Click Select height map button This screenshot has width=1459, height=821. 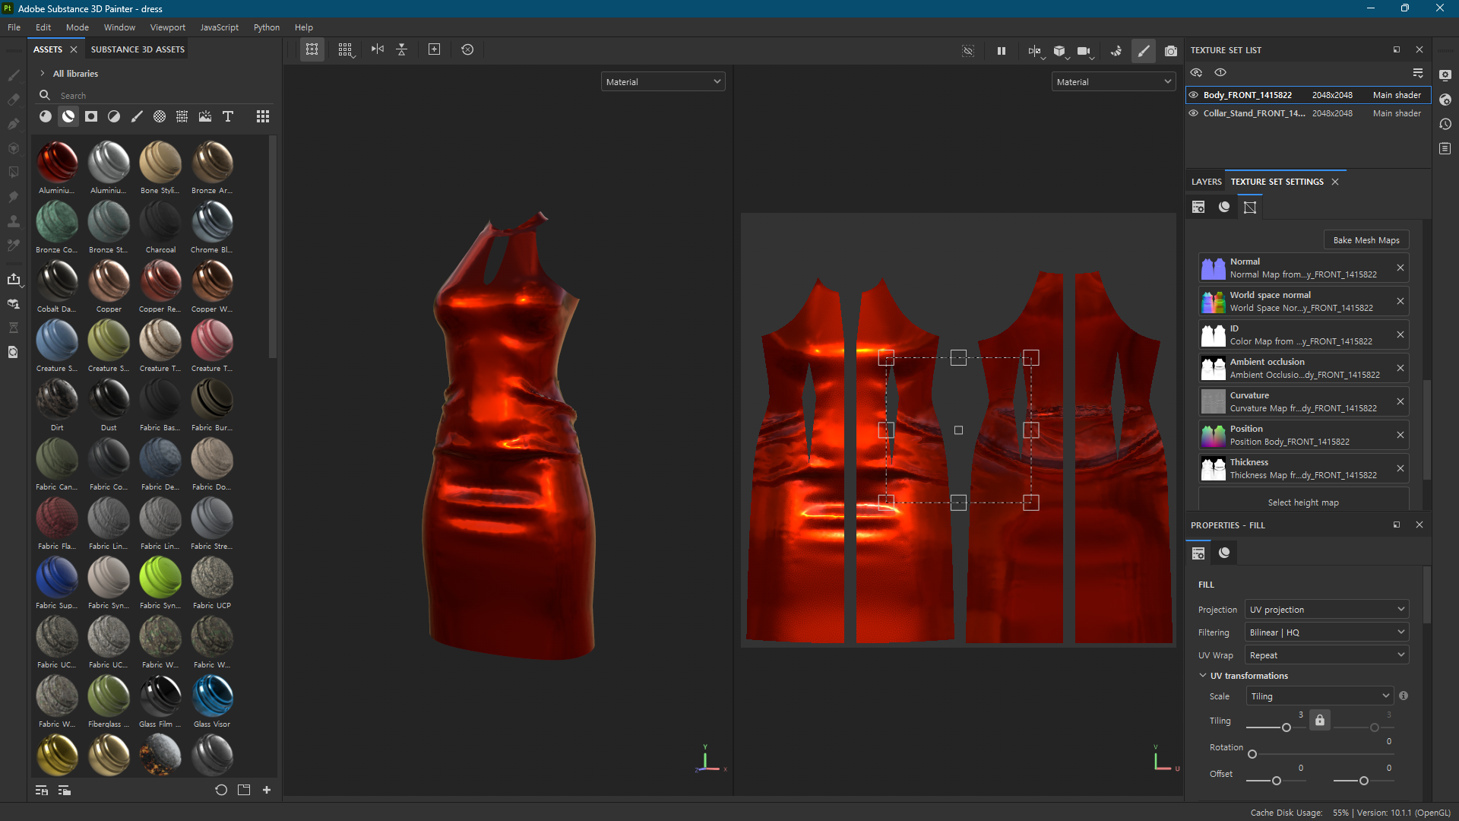(x=1302, y=502)
